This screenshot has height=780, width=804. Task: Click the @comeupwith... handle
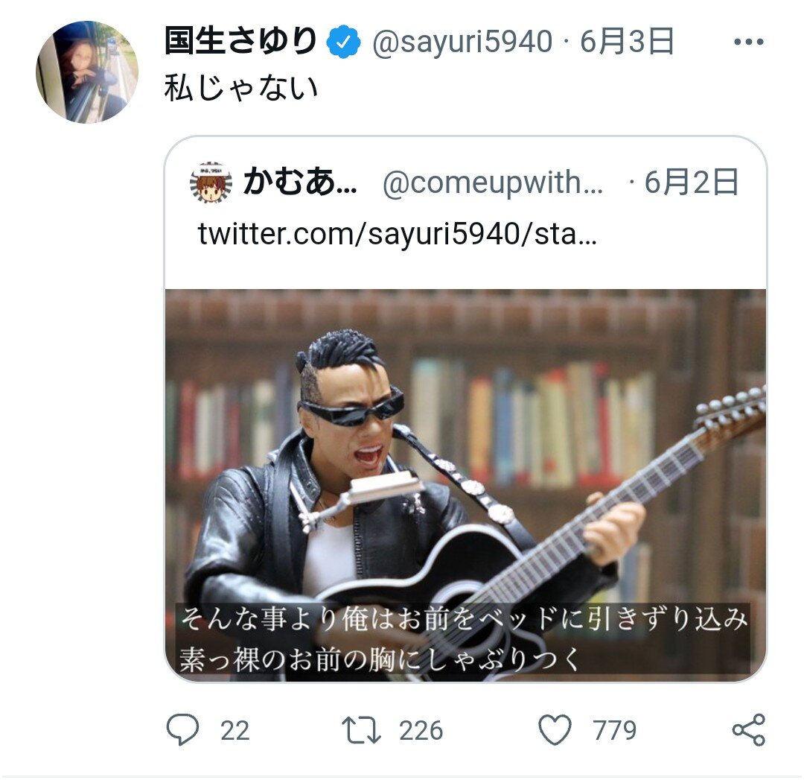(493, 183)
